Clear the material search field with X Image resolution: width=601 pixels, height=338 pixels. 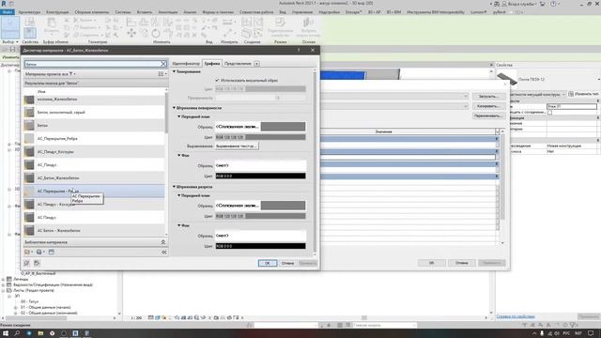click(163, 64)
